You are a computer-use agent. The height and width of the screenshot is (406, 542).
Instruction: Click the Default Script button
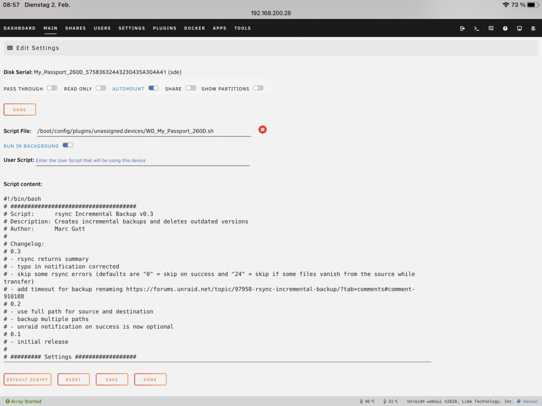click(27, 379)
